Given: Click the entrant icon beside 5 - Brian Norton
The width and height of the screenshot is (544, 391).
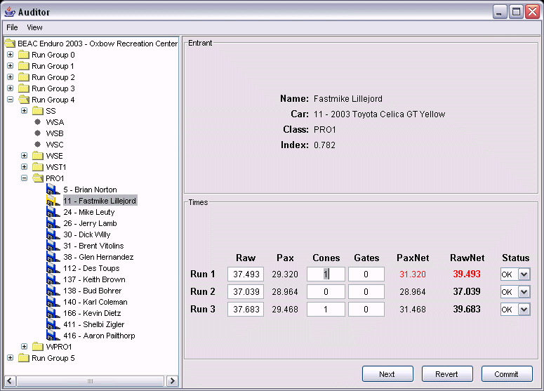Looking at the screenshot, I should coord(53,190).
